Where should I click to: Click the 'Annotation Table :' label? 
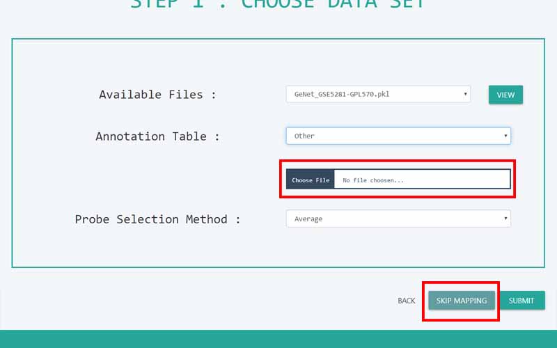coord(157,136)
